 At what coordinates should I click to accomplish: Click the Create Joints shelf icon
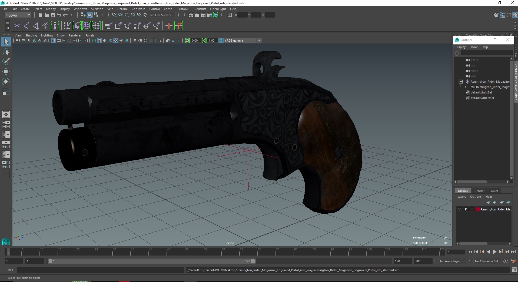[x=26, y=26]
